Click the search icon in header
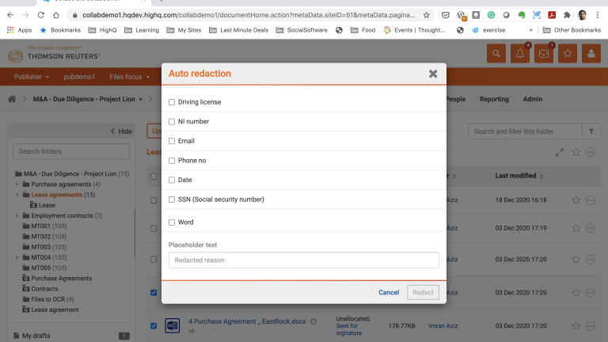 pos(496,54)
